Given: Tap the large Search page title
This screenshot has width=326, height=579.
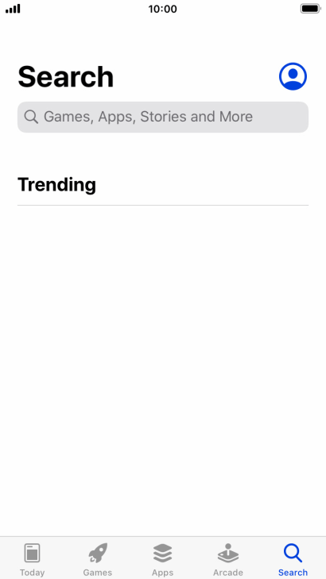Looking at the screenshot, I should click(x=66, y=77).
